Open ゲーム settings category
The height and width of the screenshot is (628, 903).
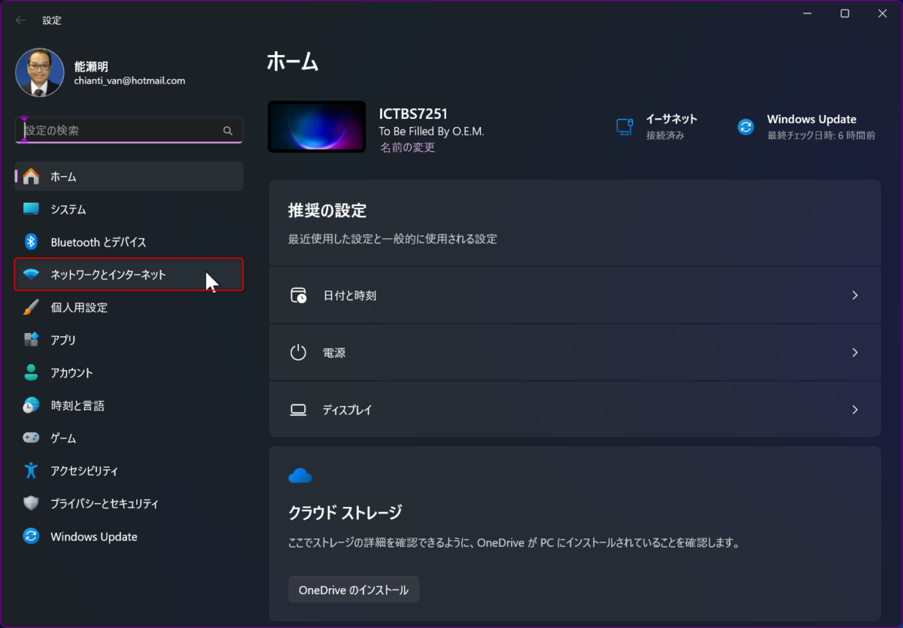point(129,438)
